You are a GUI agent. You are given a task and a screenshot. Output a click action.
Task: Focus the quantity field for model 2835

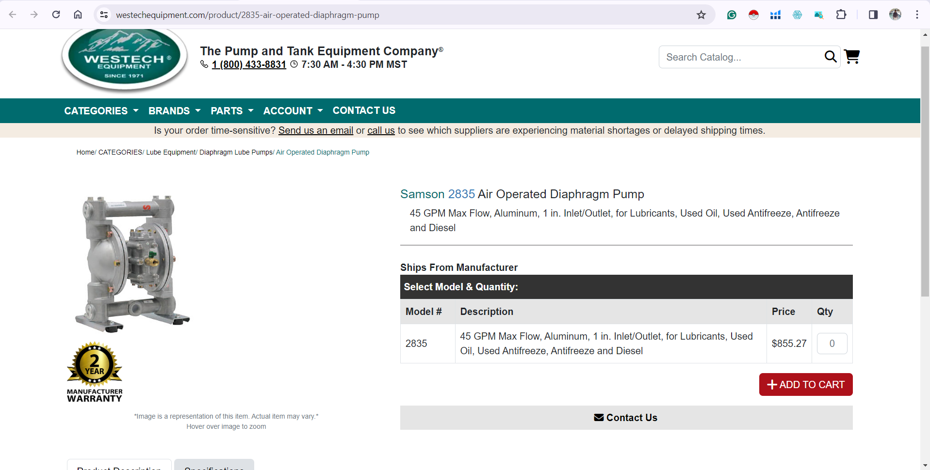[832, 344]
